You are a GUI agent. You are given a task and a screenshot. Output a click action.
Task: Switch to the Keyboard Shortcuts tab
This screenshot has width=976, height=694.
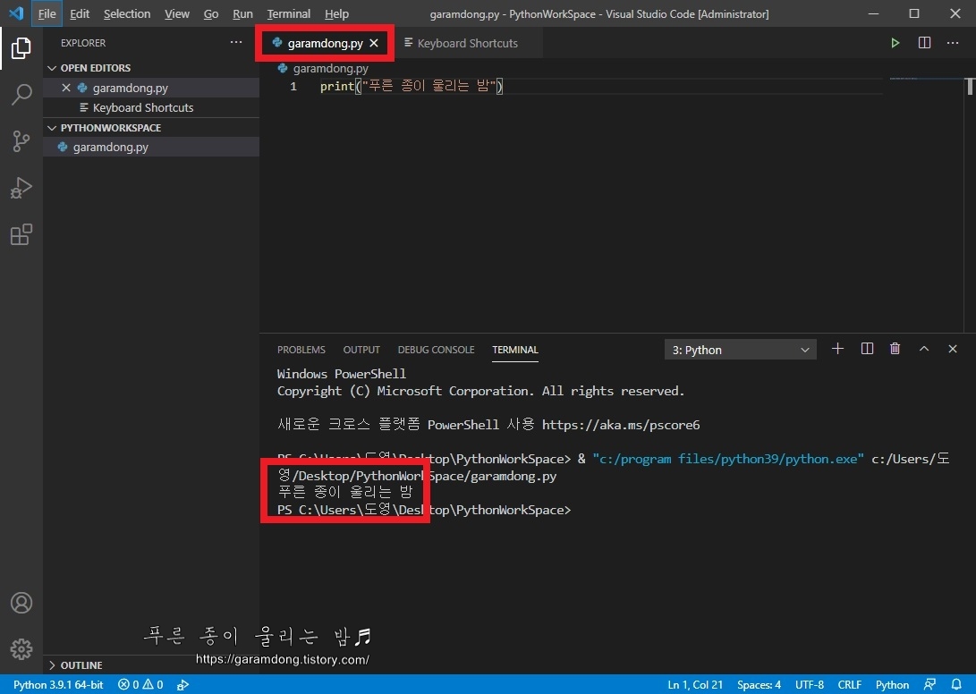coord(468,43)
